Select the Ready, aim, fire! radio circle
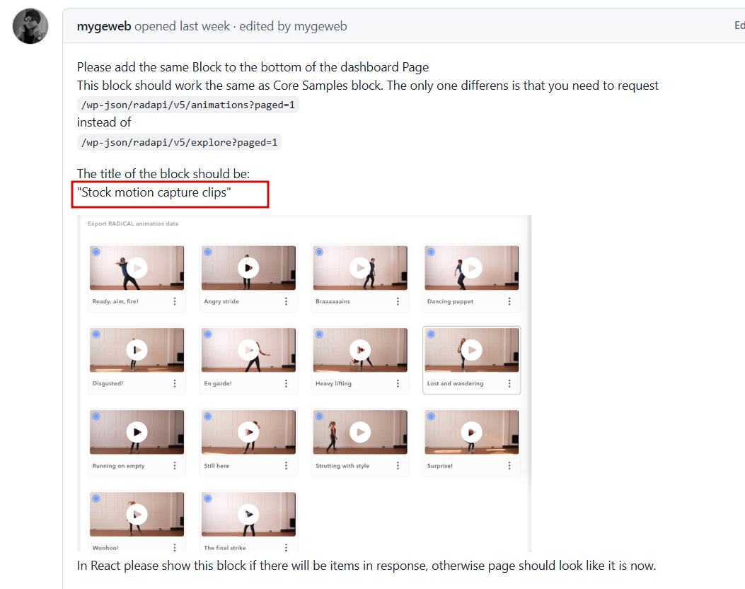Screen dimensions: 745x589 (x=96, y=252)
